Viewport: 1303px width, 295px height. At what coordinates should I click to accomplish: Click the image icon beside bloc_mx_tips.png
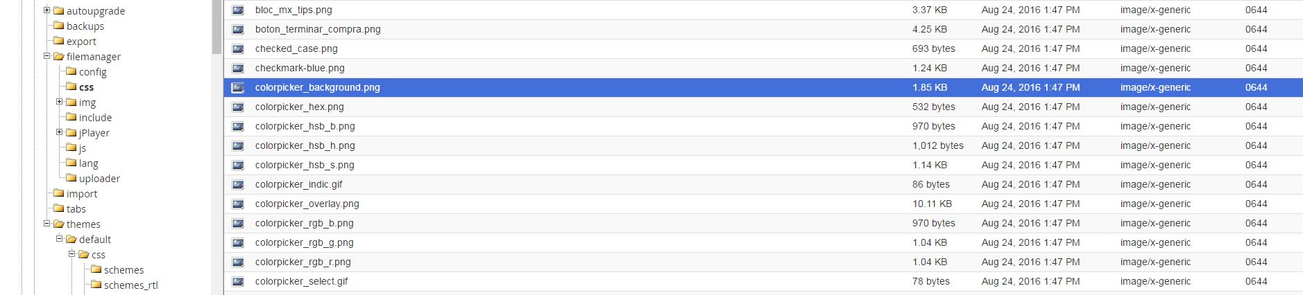pos(238,10)
